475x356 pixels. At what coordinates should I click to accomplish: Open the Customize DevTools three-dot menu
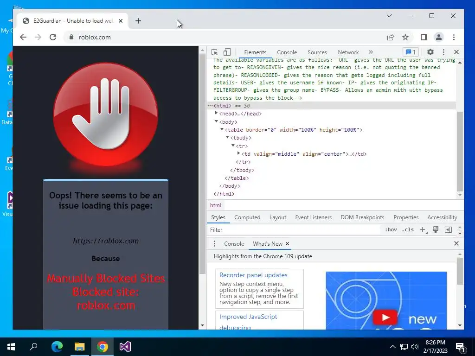(x=443, y=52)
